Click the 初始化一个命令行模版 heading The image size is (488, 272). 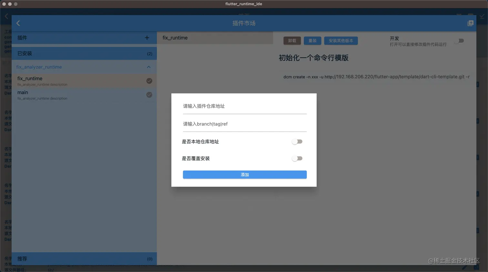(x=314, y=58)
